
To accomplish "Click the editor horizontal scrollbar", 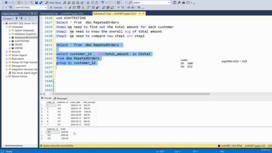I will [133, 94].
